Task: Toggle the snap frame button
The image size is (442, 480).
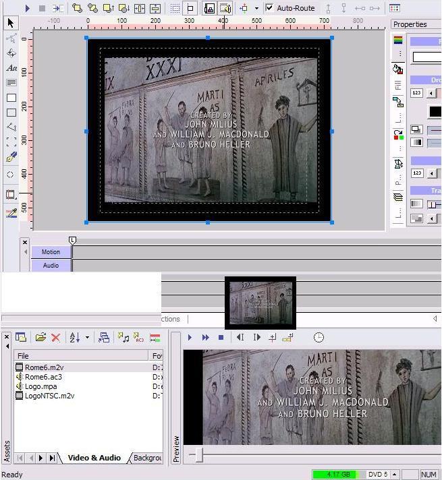Action: 190,8
